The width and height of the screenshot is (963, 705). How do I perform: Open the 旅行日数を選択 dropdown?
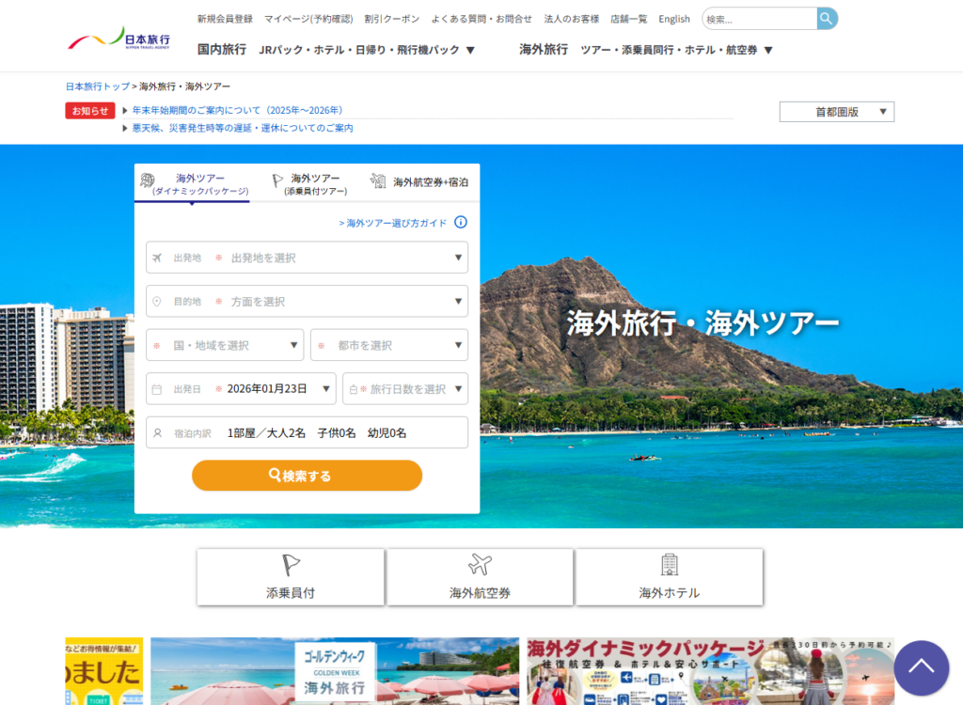pos(405,389)
